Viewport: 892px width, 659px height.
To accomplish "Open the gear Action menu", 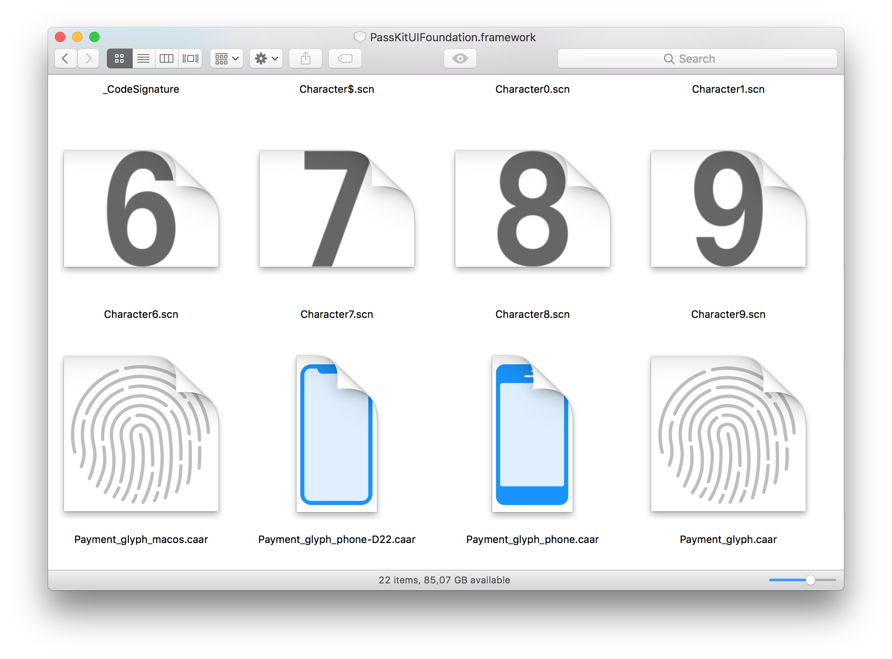I will 266,58.
